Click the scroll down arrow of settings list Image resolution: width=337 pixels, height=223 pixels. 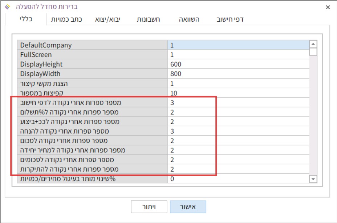313,179
